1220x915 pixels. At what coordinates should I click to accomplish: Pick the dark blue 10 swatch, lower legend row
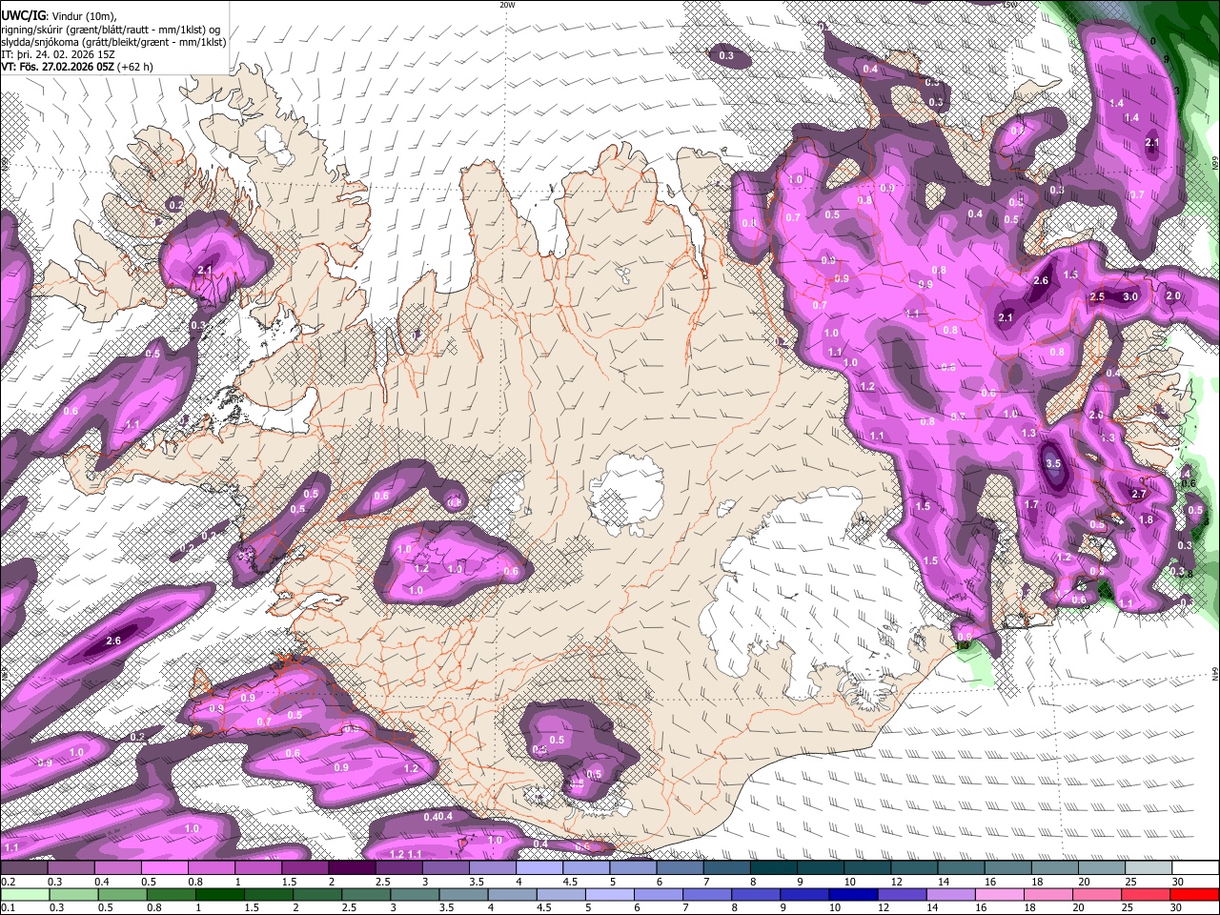coord(854,894)
